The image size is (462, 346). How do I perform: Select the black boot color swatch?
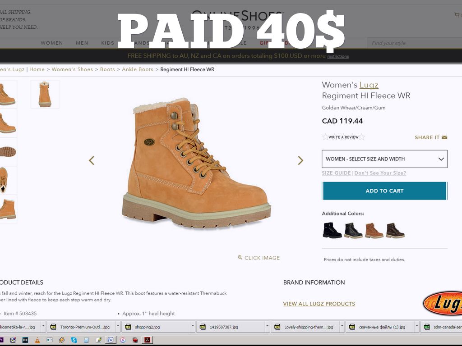click(332, 230)
